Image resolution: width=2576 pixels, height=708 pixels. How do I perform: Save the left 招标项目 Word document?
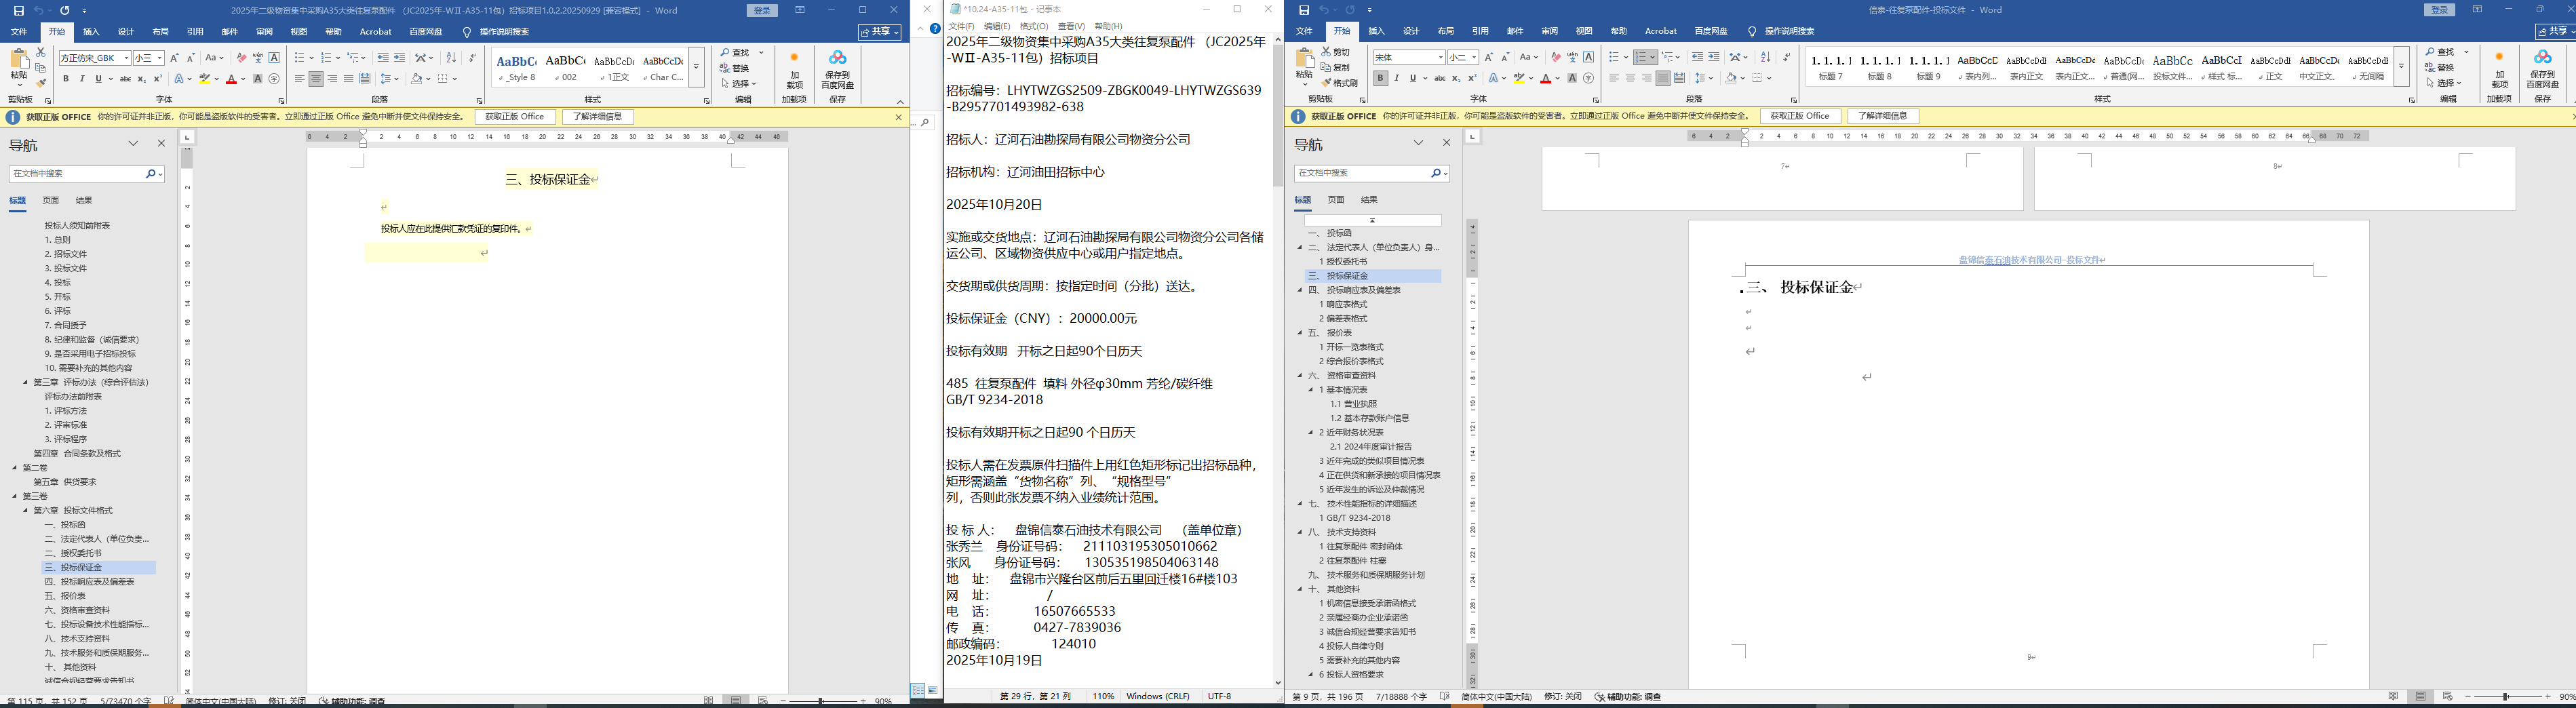coord(18,10)
